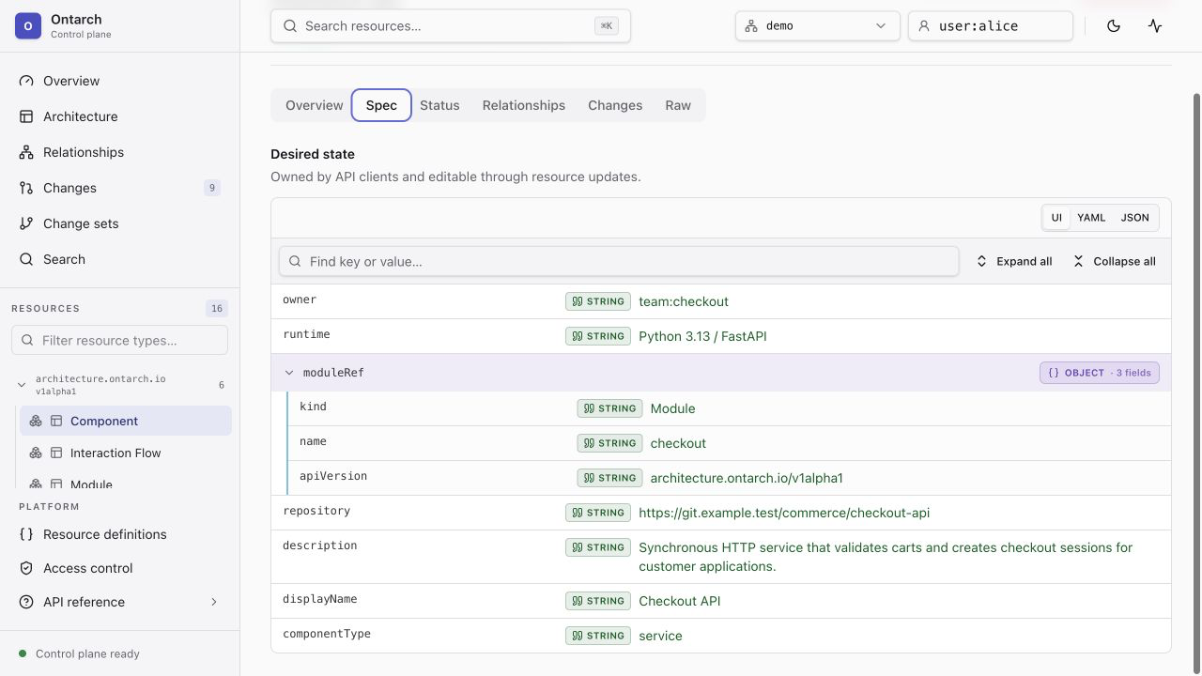This screenshot has width=1202, height=676.
Task: Click the STRING badge in description row
Action: coord(598,547)
